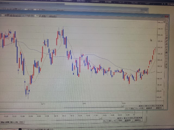Viewport: 174px width, 130px height.
Task: Open the chart settings button right of 適用
Action: (52, 16)
